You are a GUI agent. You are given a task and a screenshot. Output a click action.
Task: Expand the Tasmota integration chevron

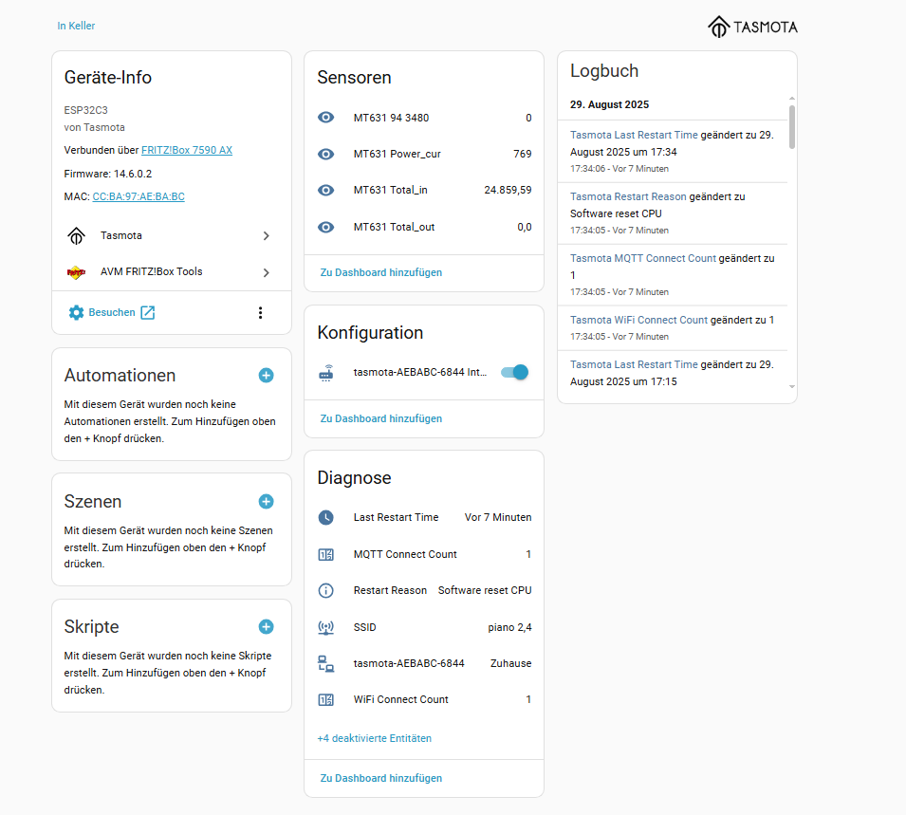pos(266,235)
